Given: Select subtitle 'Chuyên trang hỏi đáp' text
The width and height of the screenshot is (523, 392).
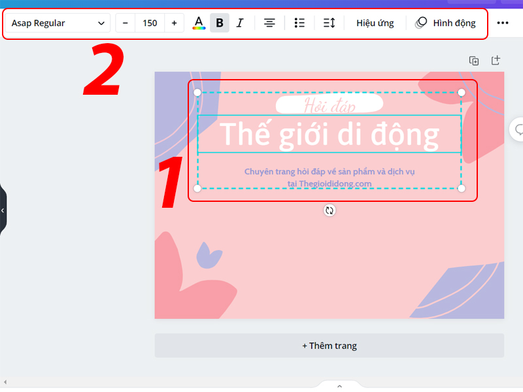Looking at the screenshot, I should (x=329, y=177).
